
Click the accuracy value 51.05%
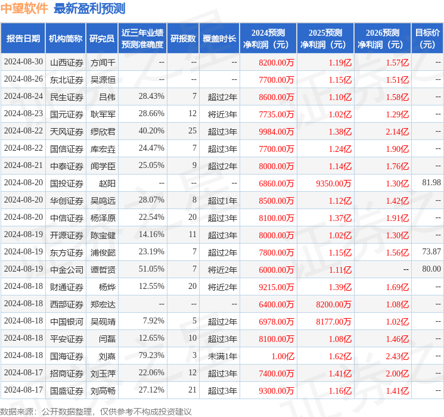[151, 269]
